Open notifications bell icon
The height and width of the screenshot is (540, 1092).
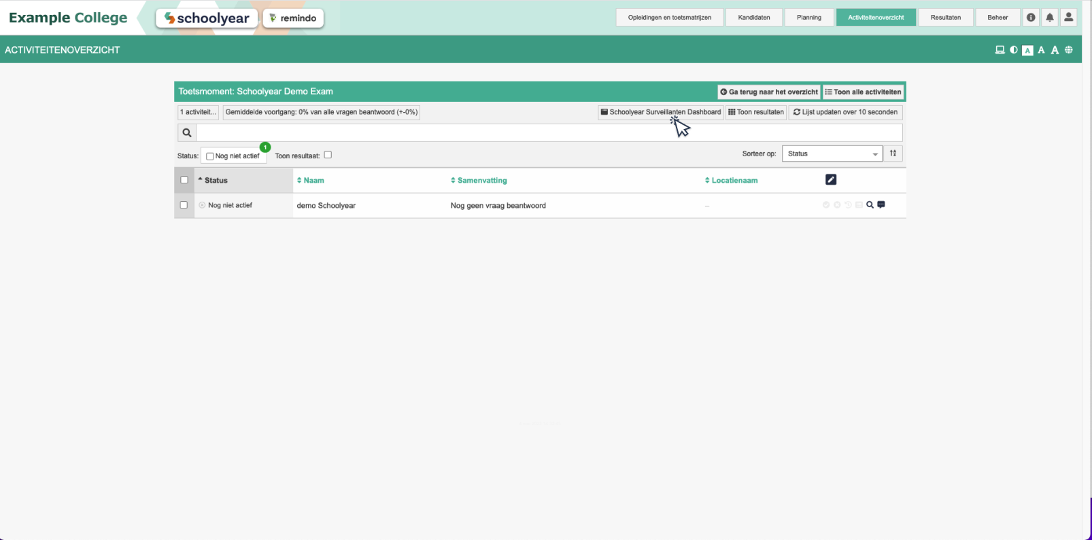coord(1050,18)
